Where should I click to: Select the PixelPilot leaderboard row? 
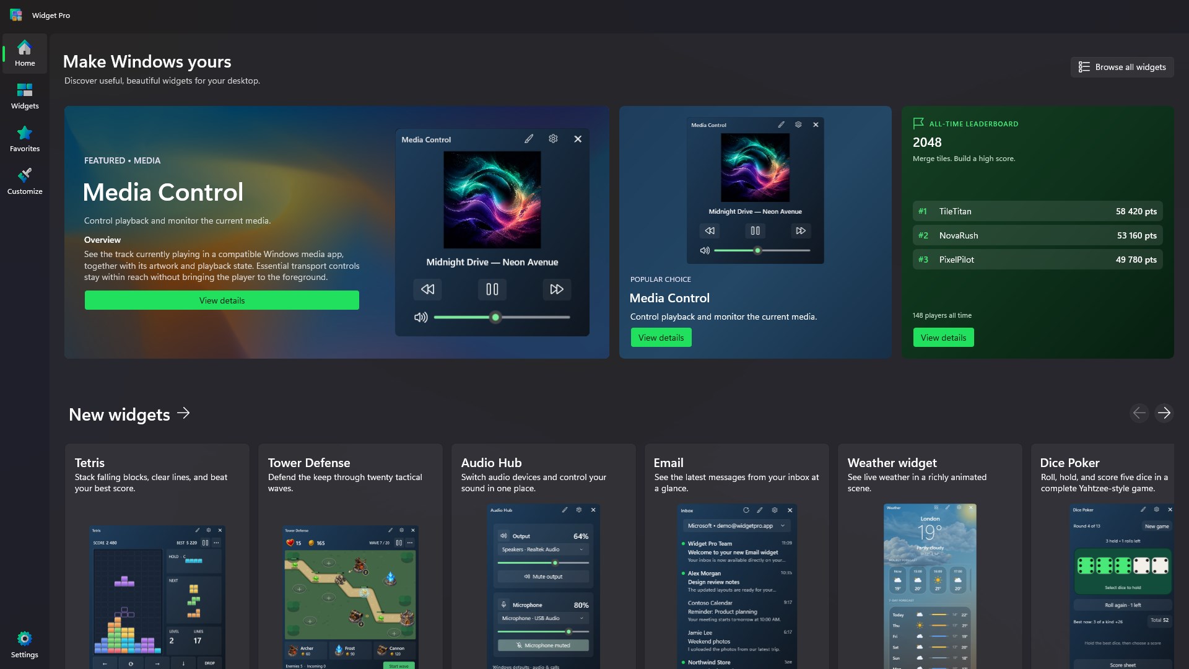pos(1037,260)
